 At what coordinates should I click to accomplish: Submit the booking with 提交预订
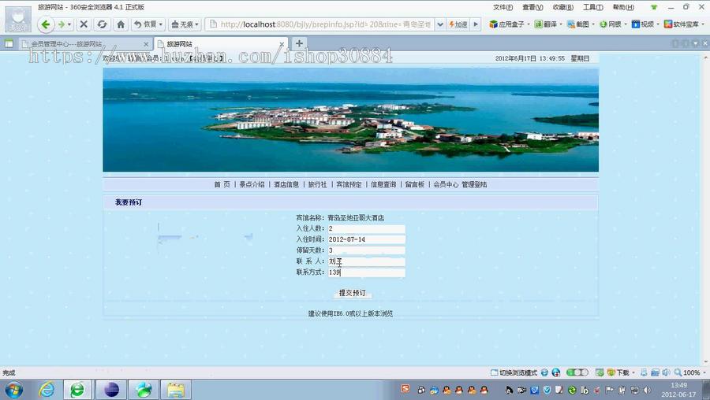pos(353,293)
